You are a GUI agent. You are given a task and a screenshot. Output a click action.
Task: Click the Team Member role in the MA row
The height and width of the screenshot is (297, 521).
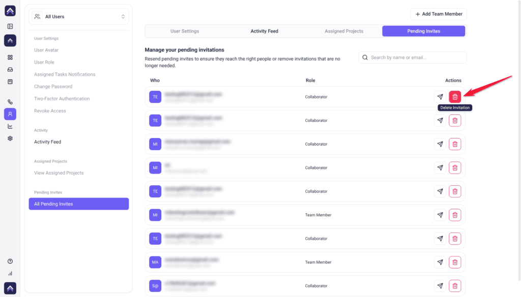(319, 262)
